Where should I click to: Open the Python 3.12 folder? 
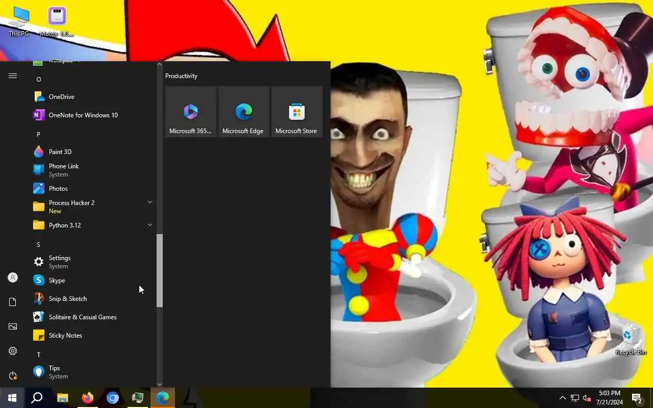click(x=92, y=225)
